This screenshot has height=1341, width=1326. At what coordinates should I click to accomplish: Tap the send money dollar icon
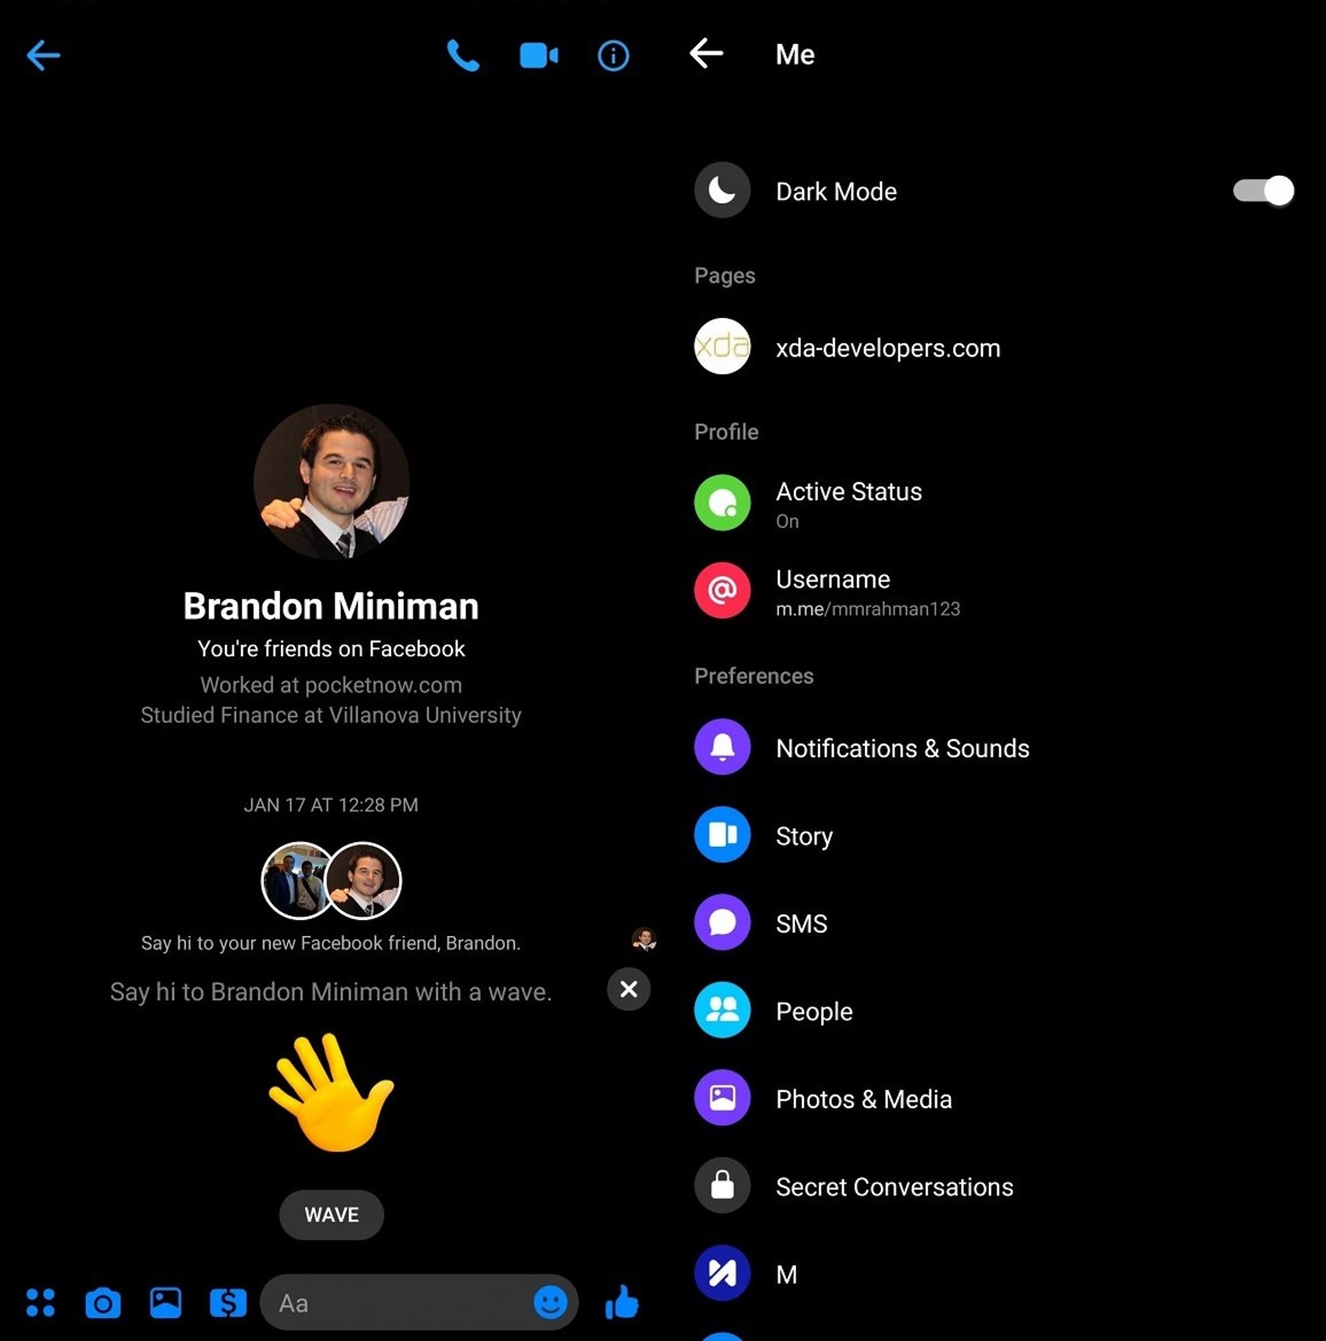pyautogui.click(x=228, y=1303)
